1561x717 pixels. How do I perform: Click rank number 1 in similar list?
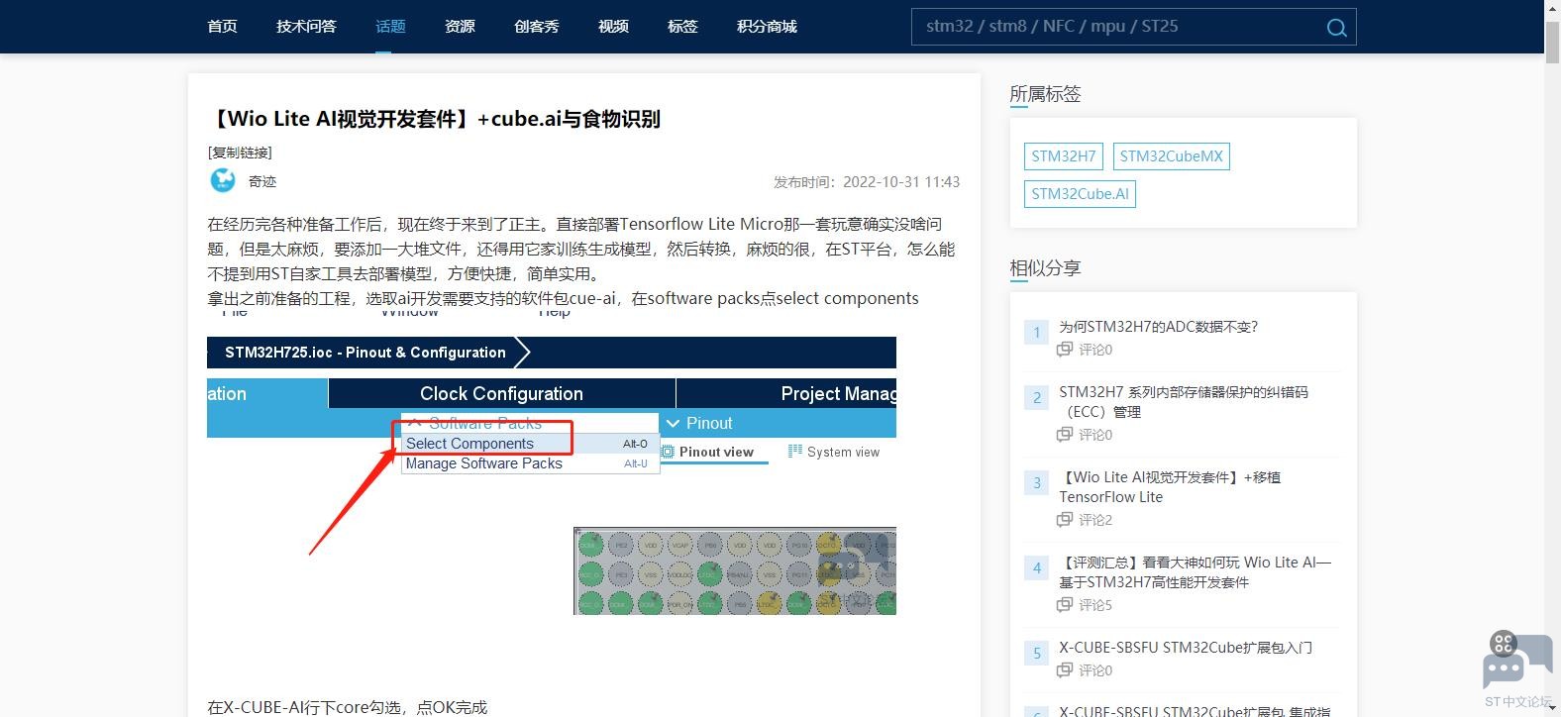pos(1037,332)
